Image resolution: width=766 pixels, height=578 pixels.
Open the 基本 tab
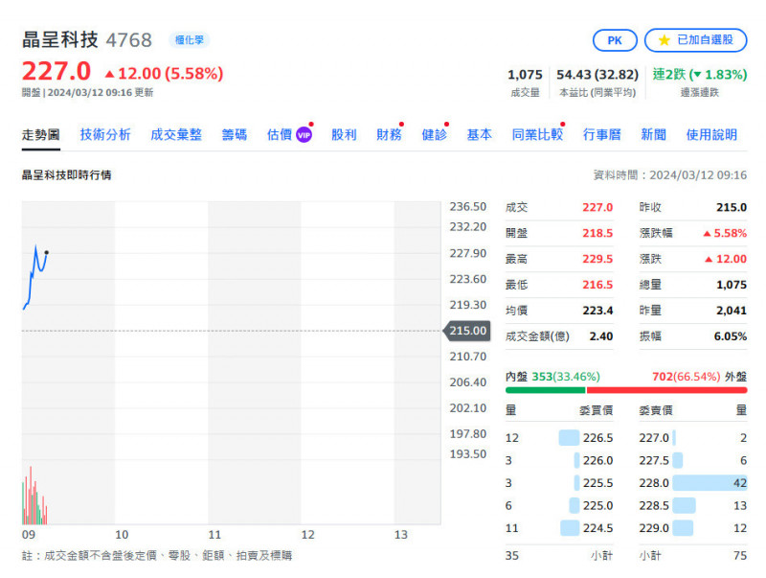(x=480, y=134)
